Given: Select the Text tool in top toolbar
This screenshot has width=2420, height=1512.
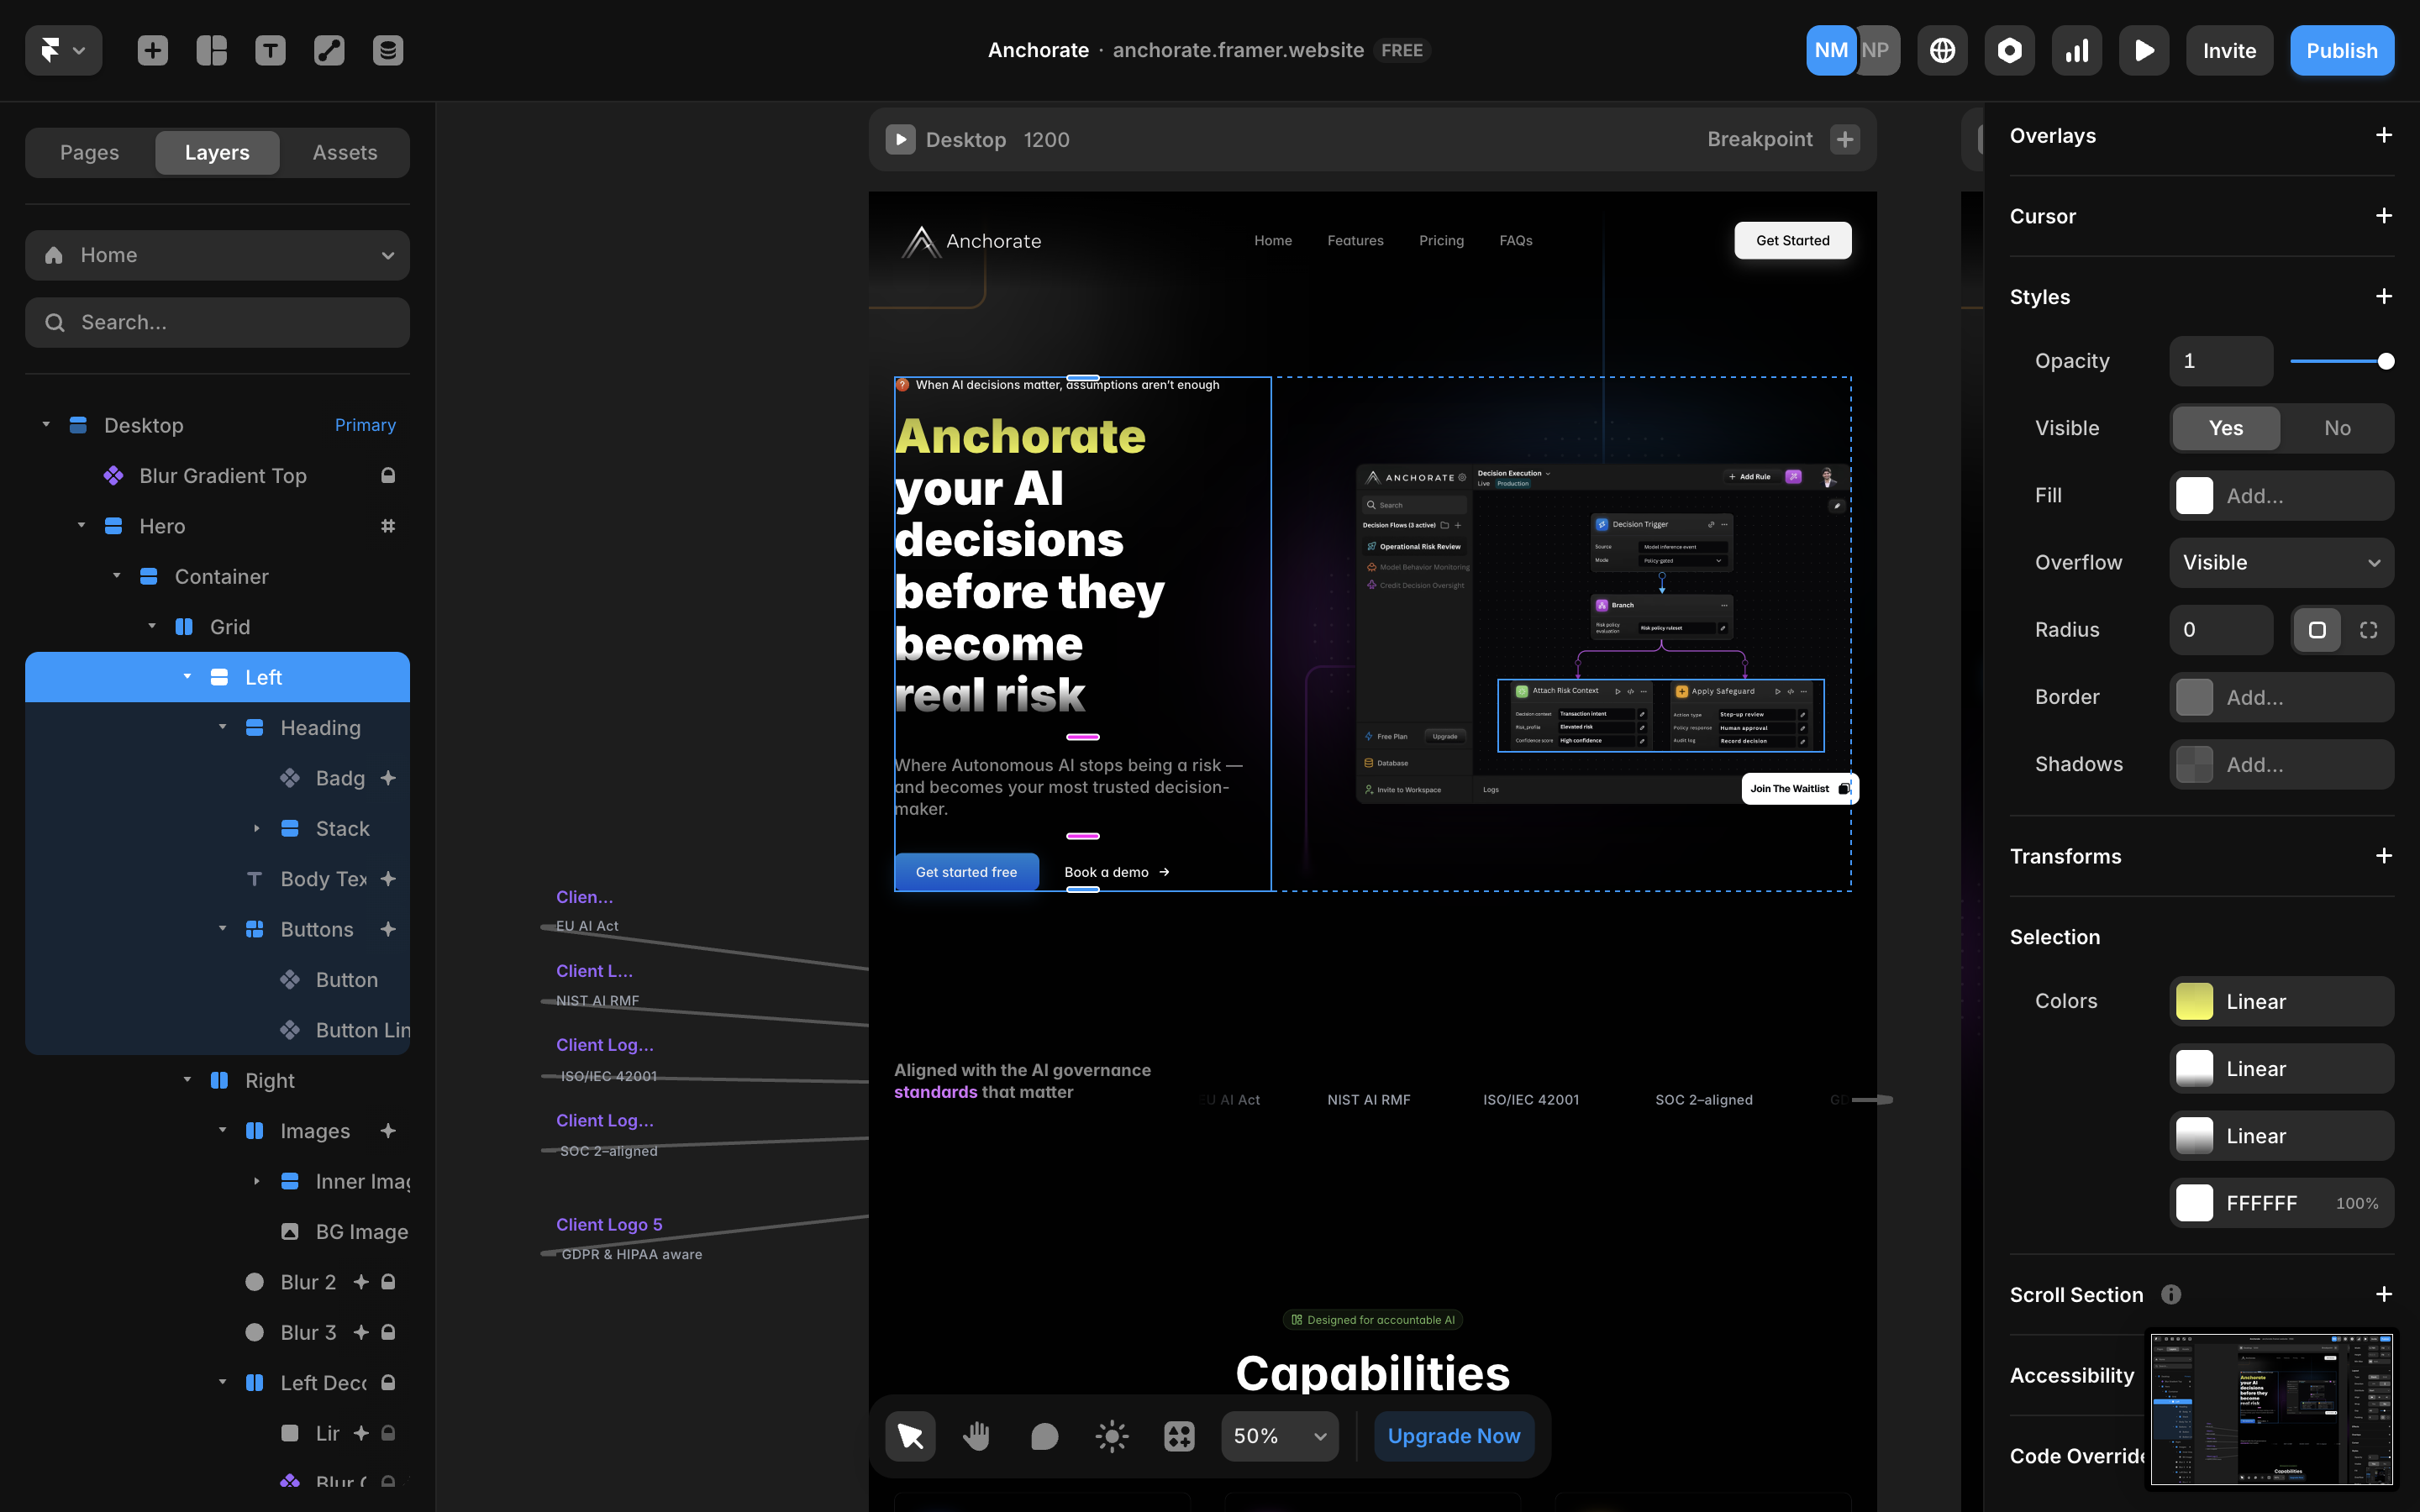Looking at the screenshot, I should (270, 50).
